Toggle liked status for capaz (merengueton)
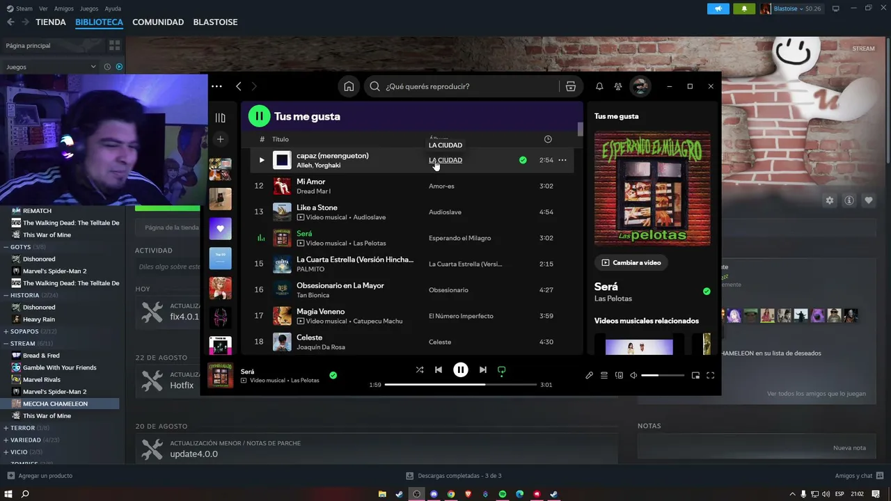Screen dimensions: 891x501 point(523,160)
